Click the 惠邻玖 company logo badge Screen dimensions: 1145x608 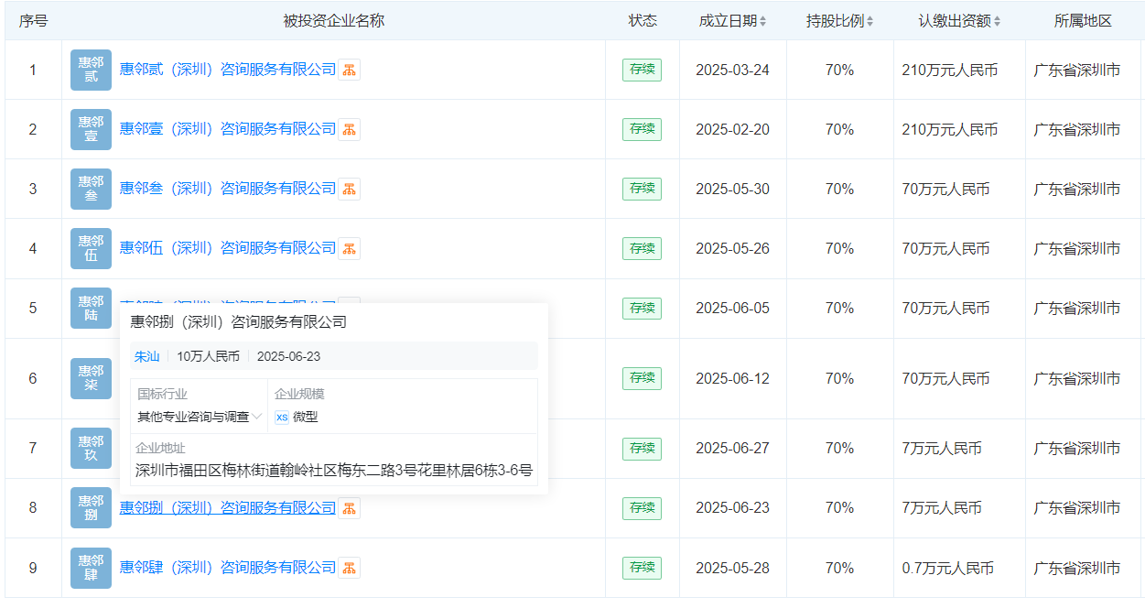tap(91, 449)
